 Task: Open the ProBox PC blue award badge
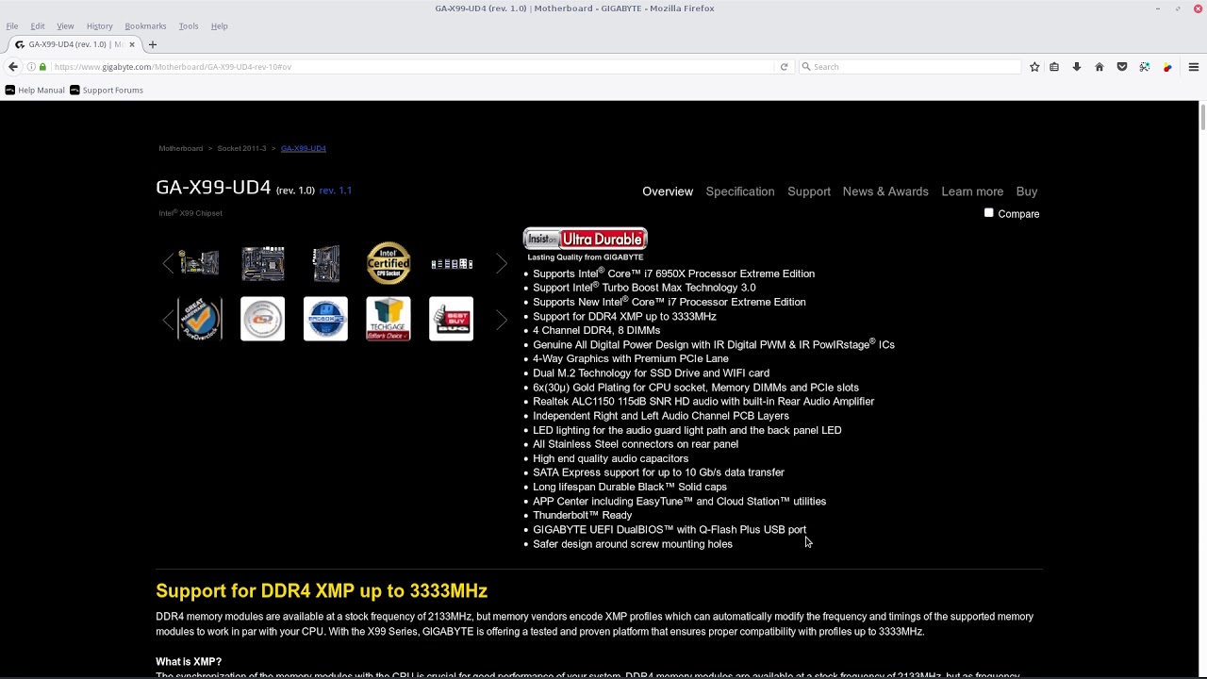(325, 319)
